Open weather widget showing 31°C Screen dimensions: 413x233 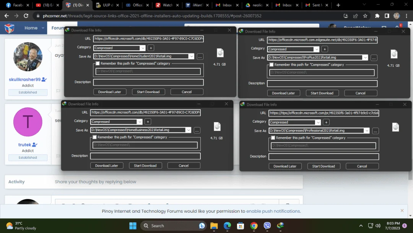tap(21, 226)
